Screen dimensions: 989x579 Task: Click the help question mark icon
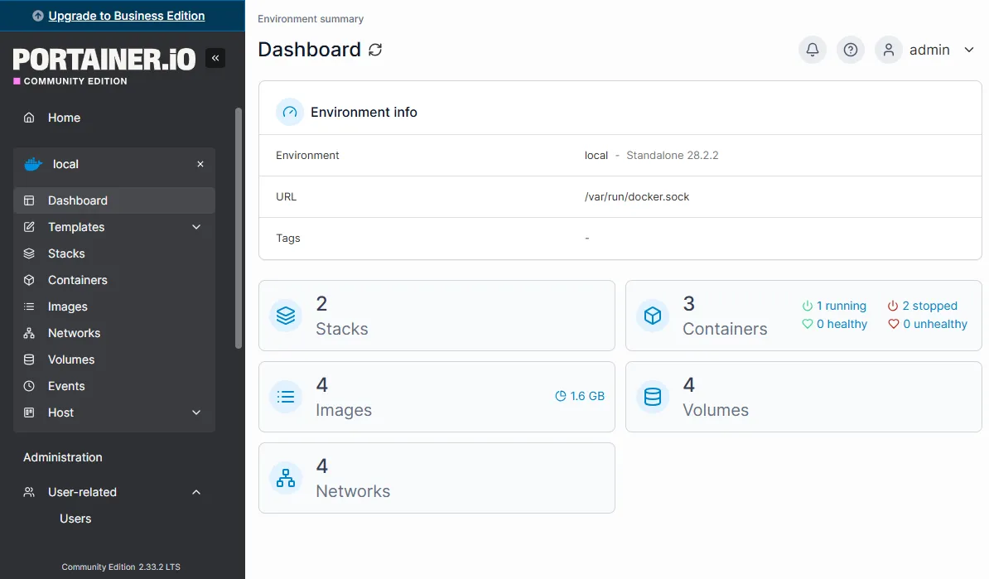[x=850, y=50]
